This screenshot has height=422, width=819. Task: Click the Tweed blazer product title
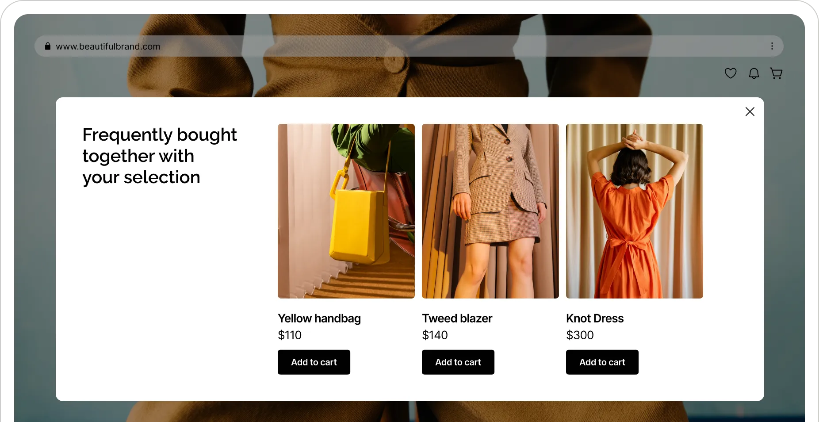pyautogui.click(x=457, y=318)
